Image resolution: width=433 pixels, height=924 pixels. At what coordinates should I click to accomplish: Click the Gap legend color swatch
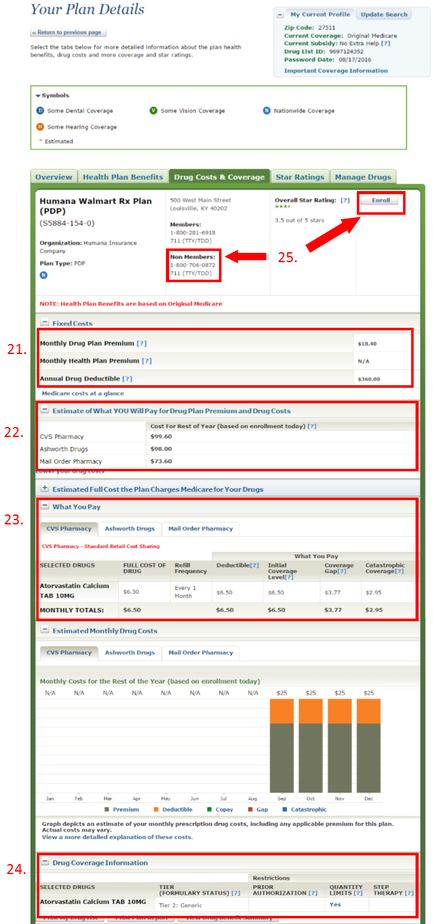click(x=250, y=810)
